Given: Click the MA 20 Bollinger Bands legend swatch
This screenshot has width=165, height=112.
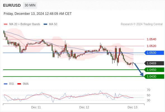Looking at the screenshot, I should pyautogui.click(x=6, y=24).
